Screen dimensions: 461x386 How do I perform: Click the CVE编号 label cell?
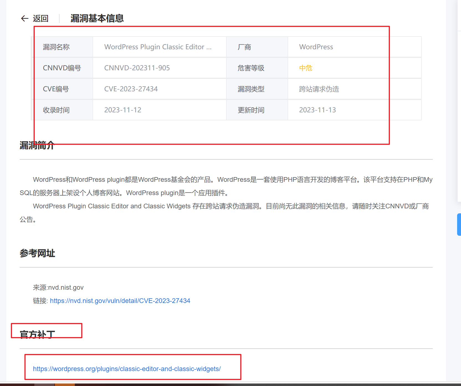[x=62, y=89]
